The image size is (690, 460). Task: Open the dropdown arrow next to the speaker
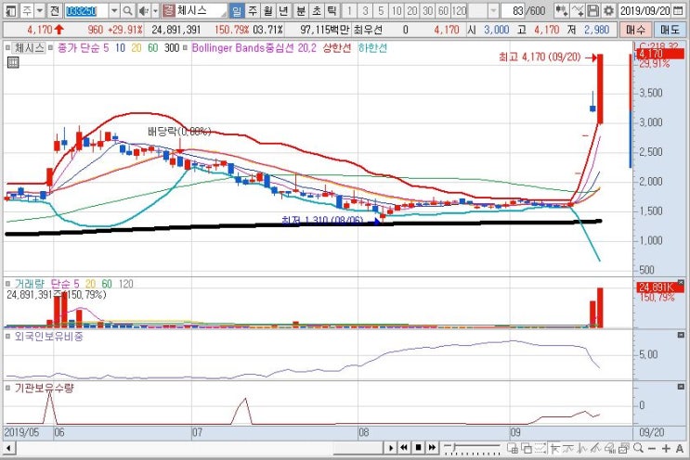tap(155, 10)
